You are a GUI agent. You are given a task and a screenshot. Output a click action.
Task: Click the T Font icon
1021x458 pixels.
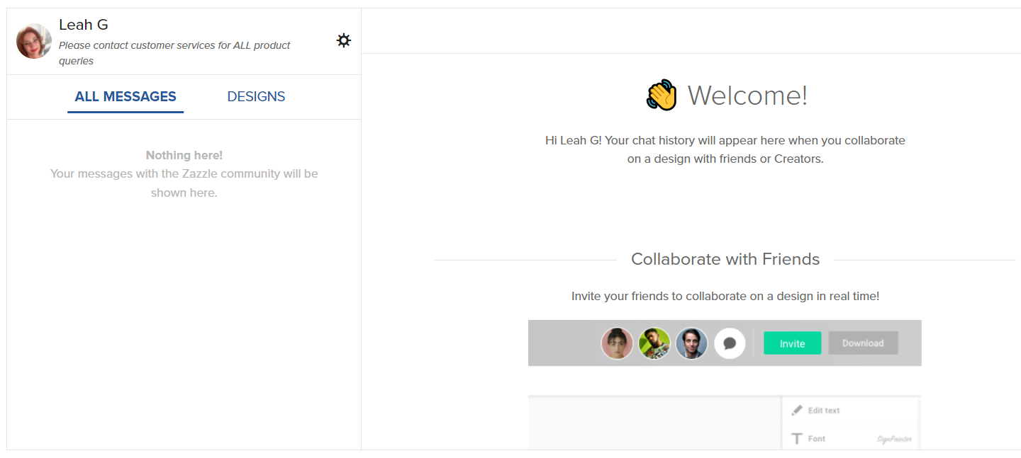pos(797,439)
